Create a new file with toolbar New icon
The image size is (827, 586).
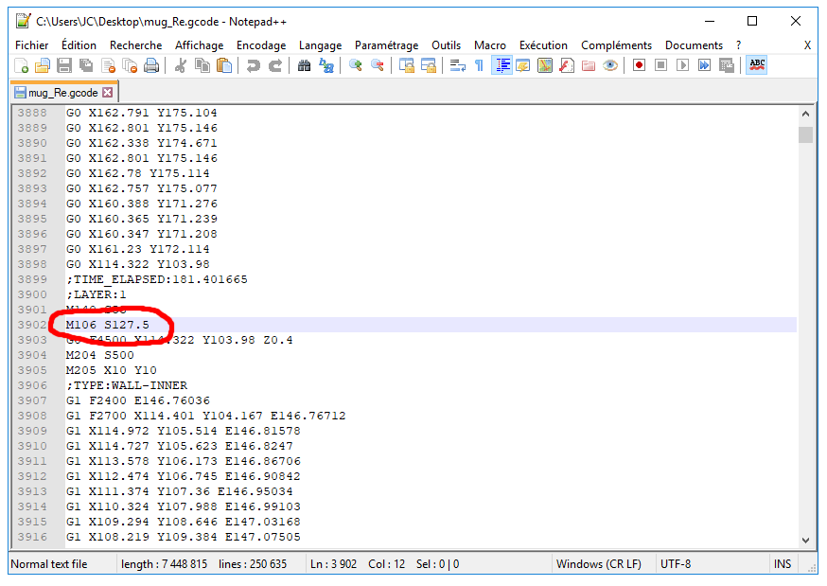[x=21, y=65]
